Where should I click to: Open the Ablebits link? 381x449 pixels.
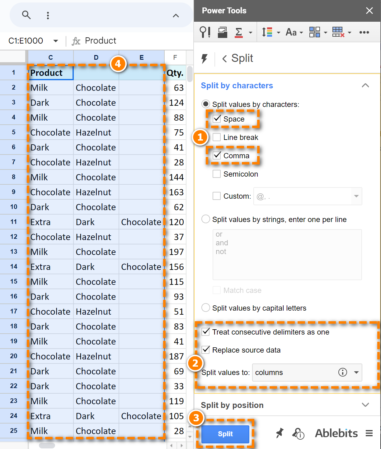point(336,433)
